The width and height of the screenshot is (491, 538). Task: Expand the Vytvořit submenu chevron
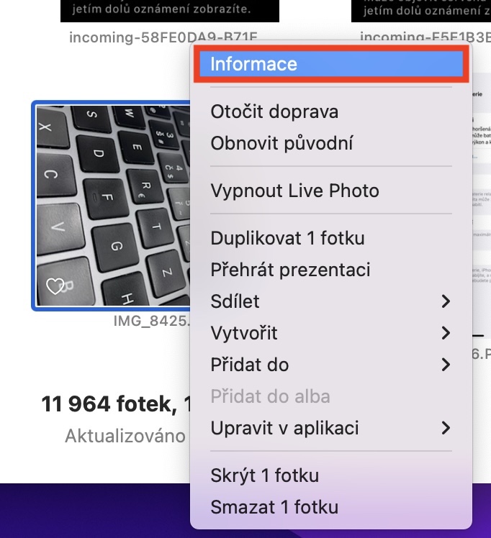[x=446, y=333]
